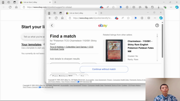Go to home page in front window
Image resolution: width=180 pixels, height=101 pixels.
point(62,18)
